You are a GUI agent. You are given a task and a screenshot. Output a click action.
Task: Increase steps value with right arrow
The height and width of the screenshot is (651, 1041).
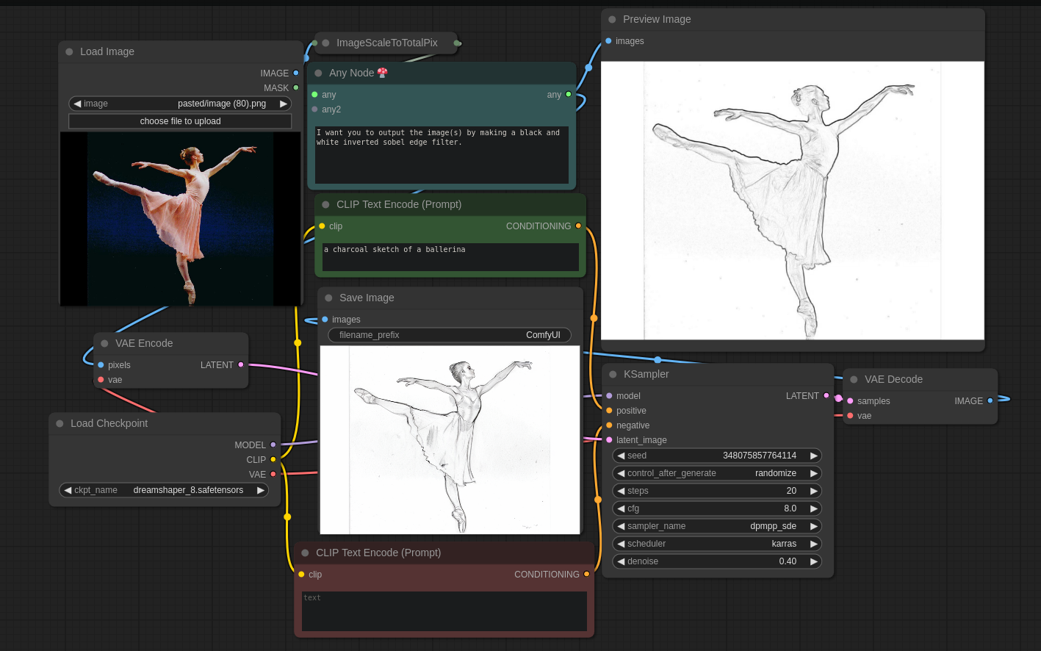tap(813, 491)
